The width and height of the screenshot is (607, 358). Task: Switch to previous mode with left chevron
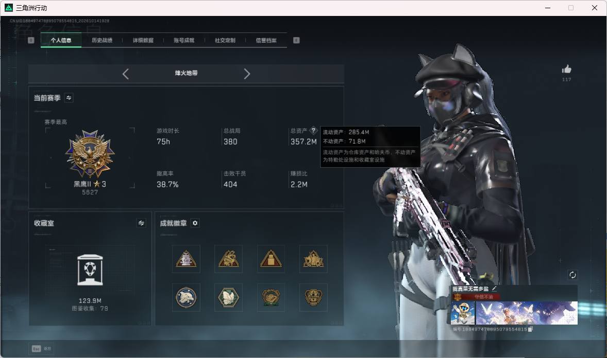[125, 74]
